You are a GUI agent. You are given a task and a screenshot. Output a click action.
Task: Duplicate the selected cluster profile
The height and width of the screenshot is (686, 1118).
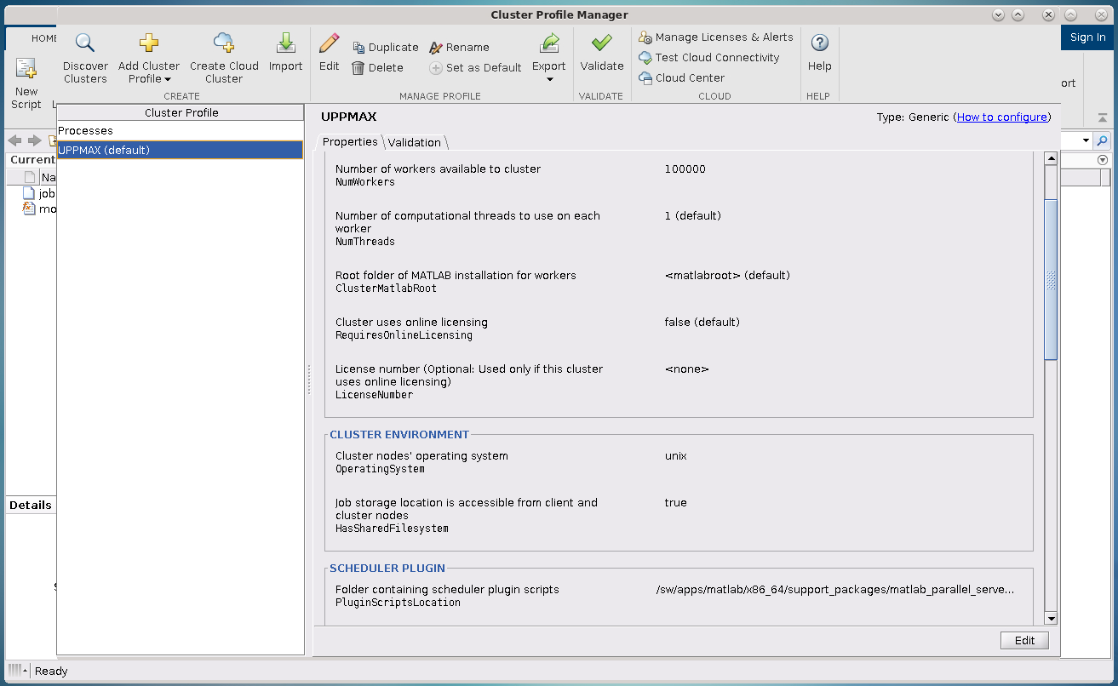385,48
